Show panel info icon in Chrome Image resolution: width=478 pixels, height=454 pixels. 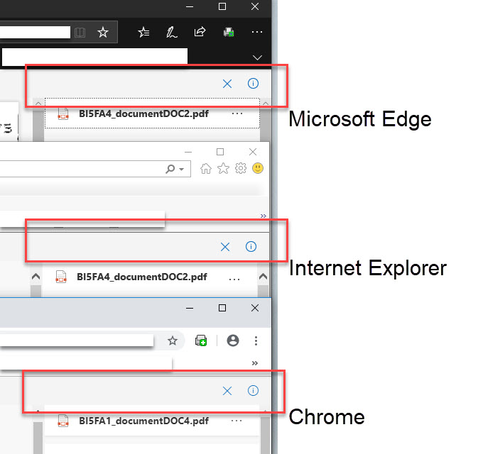[x=253, y=390]
